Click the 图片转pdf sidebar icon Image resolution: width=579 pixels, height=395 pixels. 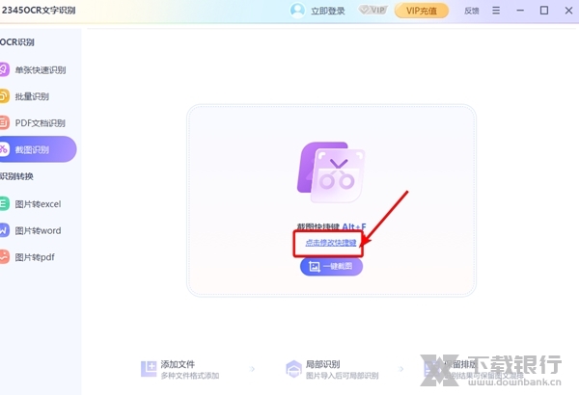(x=4, y=256)
